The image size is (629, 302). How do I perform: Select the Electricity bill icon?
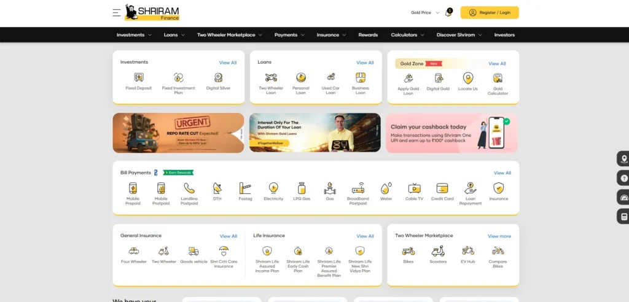[273, 188]
